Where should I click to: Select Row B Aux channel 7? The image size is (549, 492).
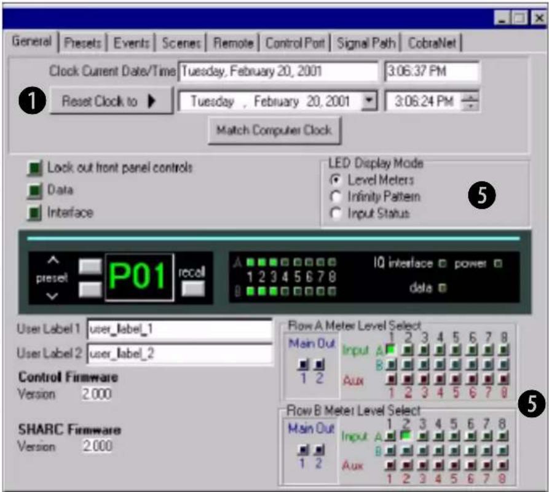tap(487, 465)
